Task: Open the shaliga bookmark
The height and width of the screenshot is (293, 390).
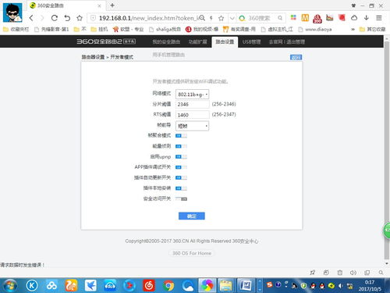Action: 165,30
